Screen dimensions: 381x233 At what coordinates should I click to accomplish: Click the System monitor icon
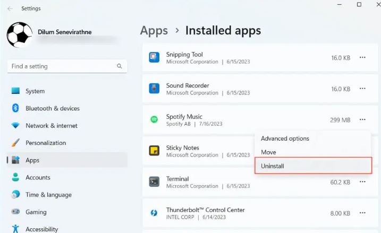15,91
